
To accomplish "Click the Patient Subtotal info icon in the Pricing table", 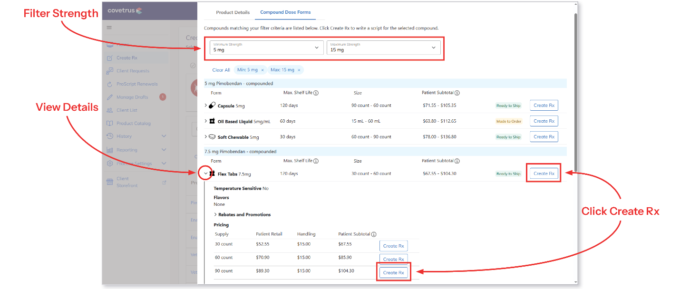I will (x=374, y=234).
